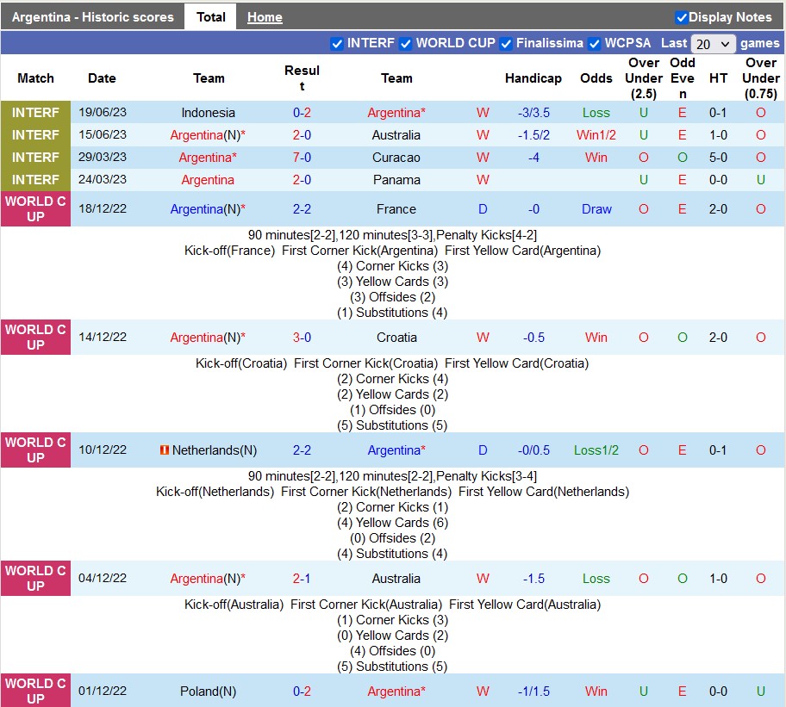Switch to the Total tab
The height and width of the screenshot is (707, 786).
[210, 16]
